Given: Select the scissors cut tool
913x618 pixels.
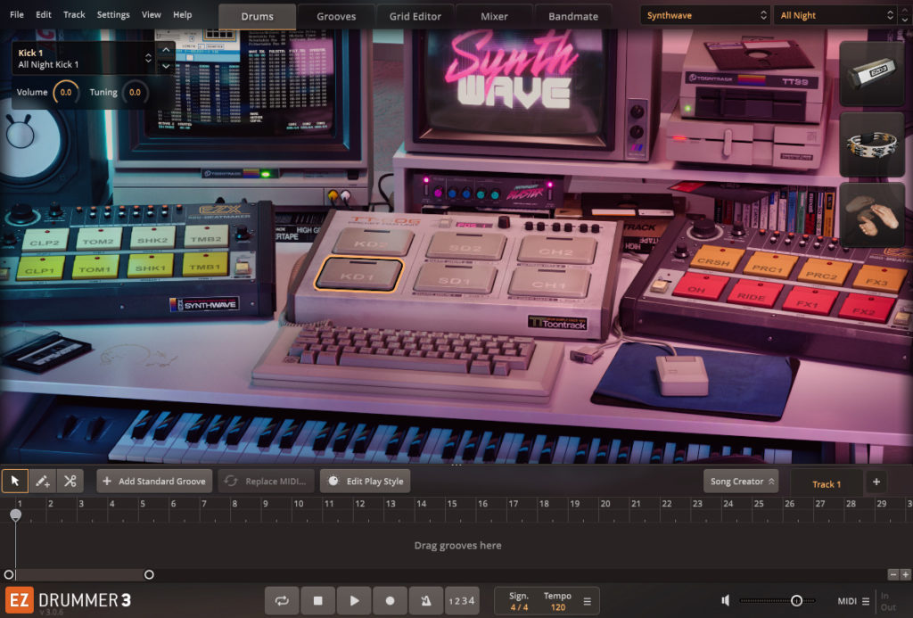Looking at the screenshot, I should [x=70, y=482].
